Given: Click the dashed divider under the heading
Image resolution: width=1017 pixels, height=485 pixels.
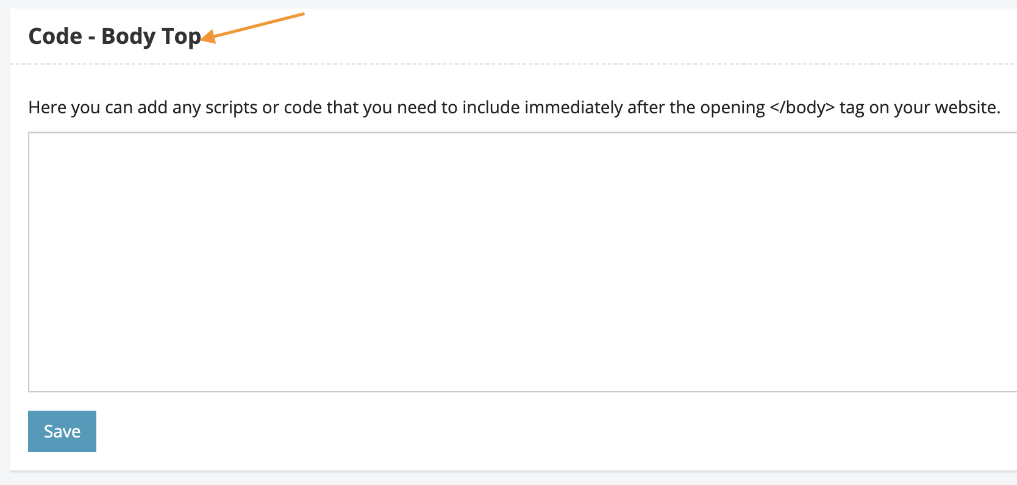Looking at the screenshot, I should pyautogui.click(x=512, y=63).
